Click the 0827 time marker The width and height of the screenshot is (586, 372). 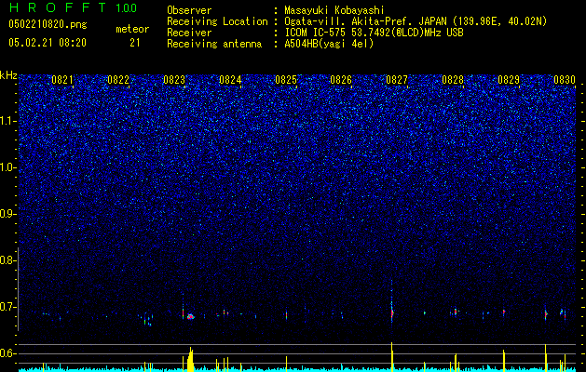pyautogui.click(x=397, y=80)
